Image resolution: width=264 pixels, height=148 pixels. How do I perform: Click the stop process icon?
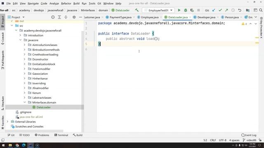(198, 10)
